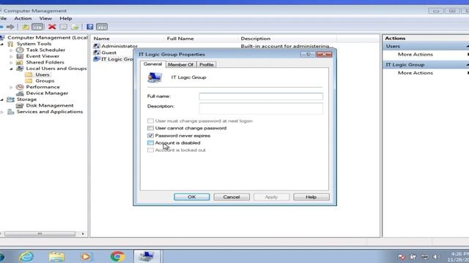Collapse Local Users and Groups node
469x263 pixels.
tap(11, 69)
